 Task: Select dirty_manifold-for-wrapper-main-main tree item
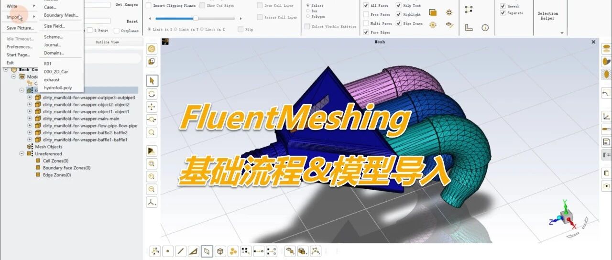tap(81, 119)
